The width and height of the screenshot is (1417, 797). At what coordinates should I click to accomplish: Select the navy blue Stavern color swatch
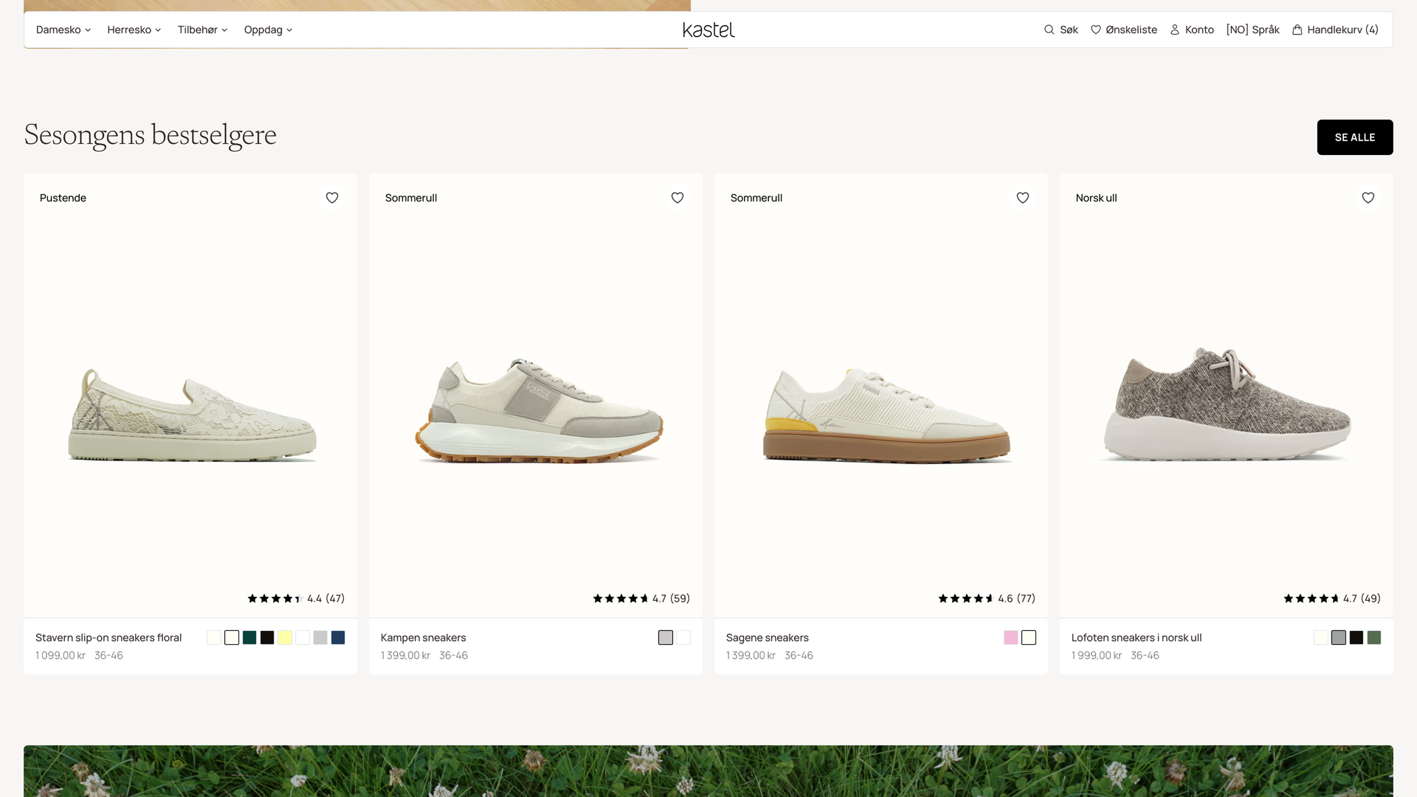click(x=338, y=638)
